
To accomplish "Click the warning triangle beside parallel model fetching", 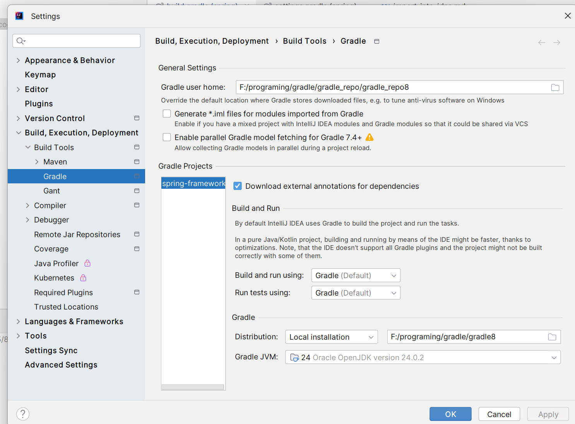I will click(x=370, y=137).
